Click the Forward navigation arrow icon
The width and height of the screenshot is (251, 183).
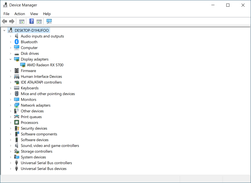(x=12, y=21)
